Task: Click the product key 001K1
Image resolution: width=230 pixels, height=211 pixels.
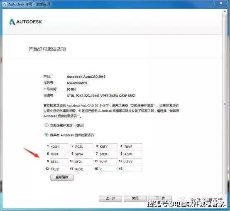Action: pos(71,89)
